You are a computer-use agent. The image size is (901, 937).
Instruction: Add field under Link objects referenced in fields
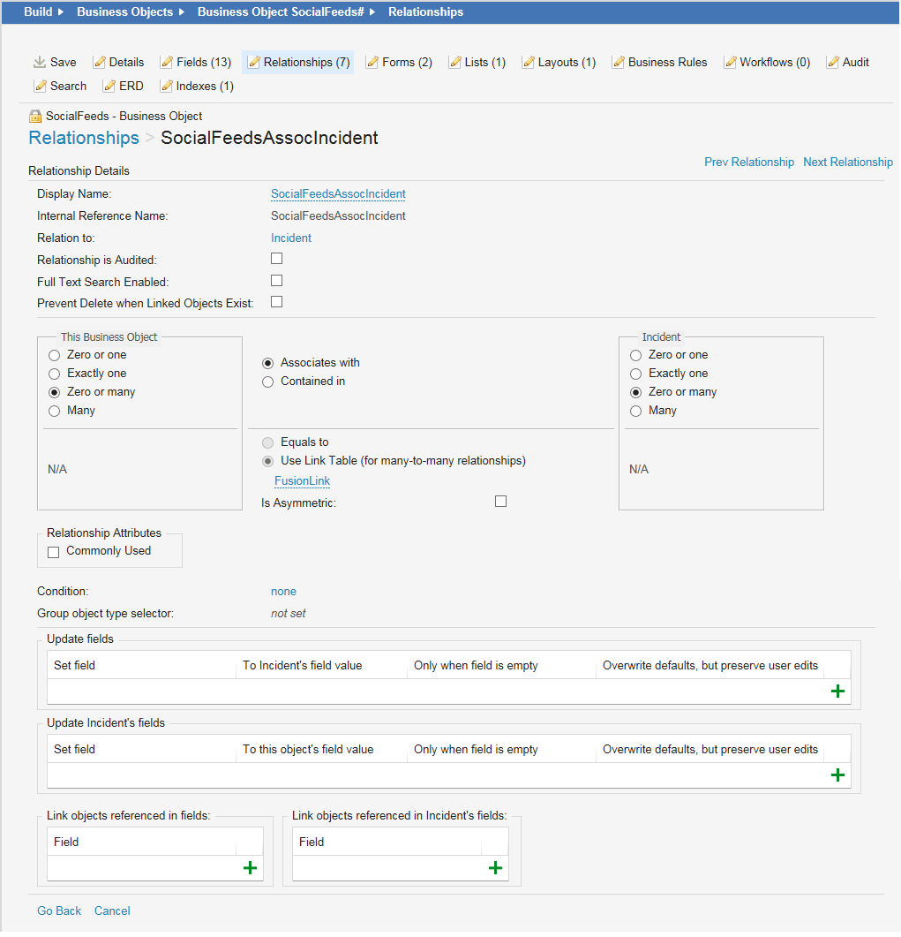[250, 868]
